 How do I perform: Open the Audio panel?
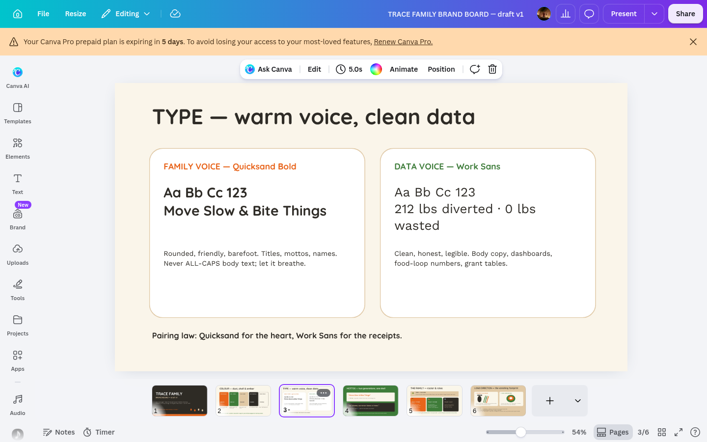[18, 405]
